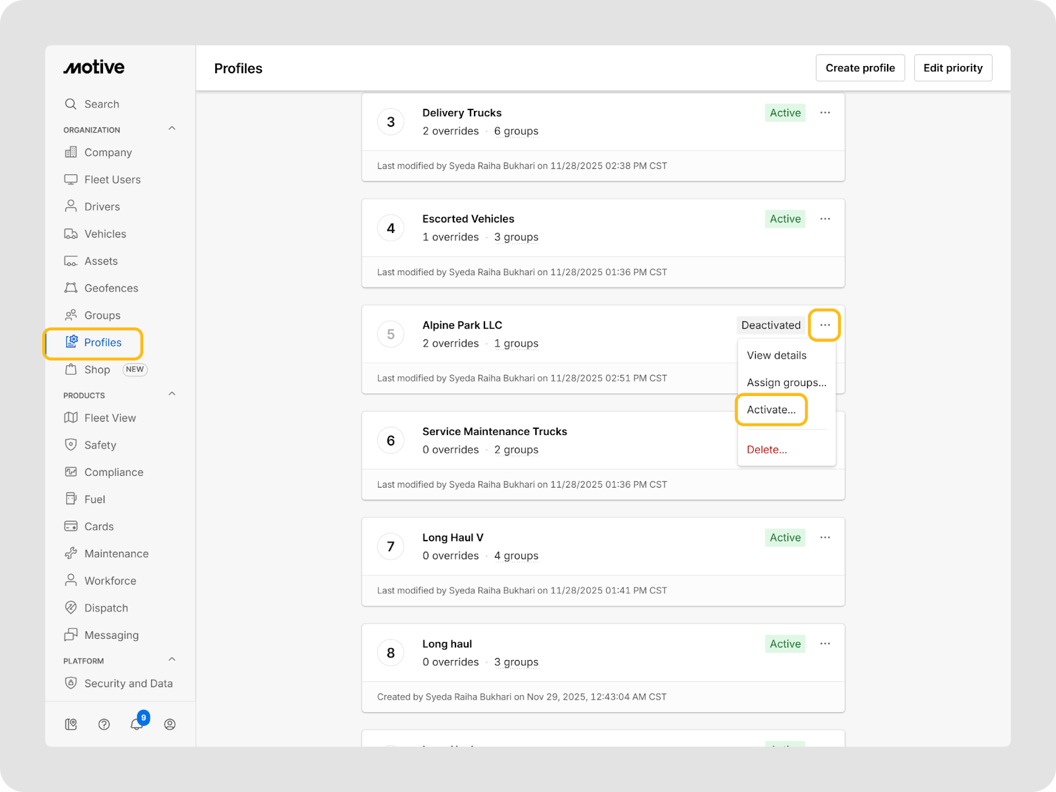Collapse the Platform section chevron
The width and height of the screenshot is (1056, 792).
tap(172, 659)
